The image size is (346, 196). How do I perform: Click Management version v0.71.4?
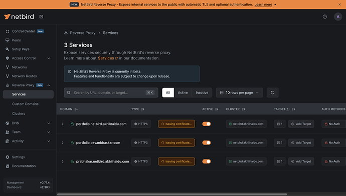pyautogui.click(x=45, y=182)
